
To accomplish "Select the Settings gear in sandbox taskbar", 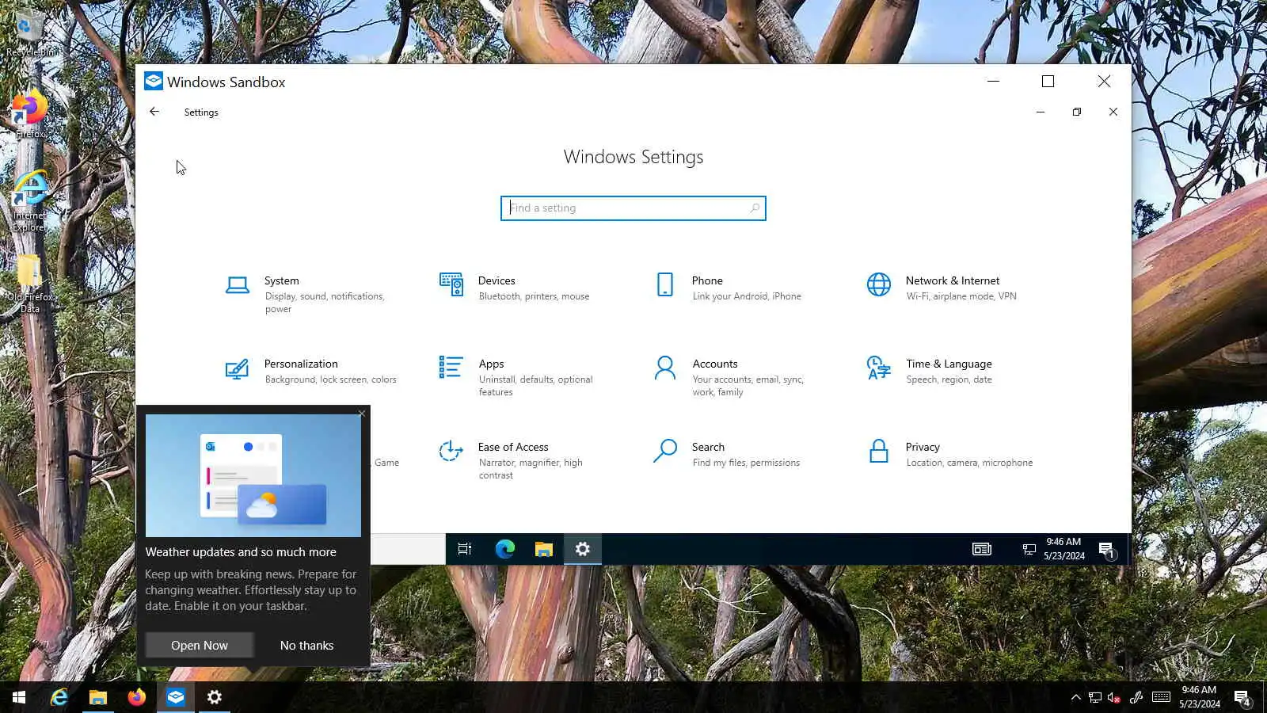I will (583, 549).
